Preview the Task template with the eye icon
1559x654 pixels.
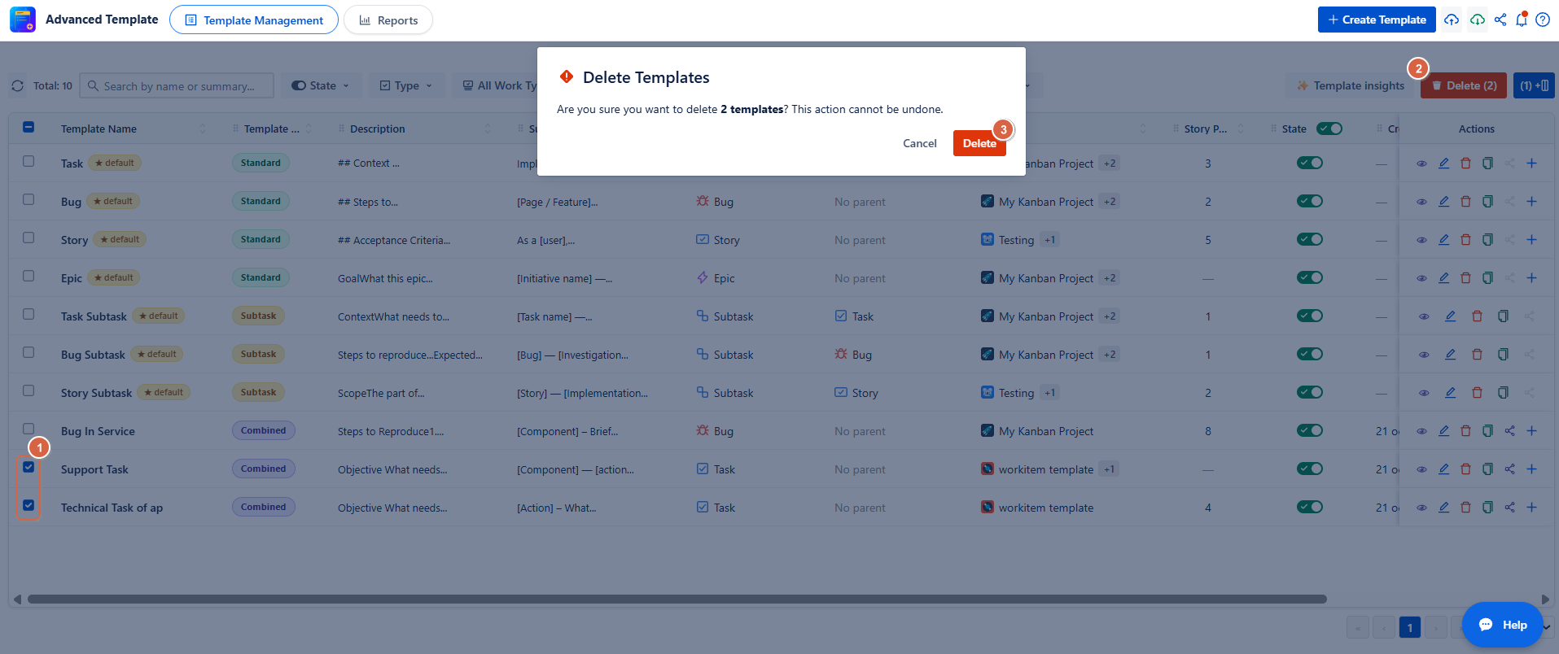1421,163
